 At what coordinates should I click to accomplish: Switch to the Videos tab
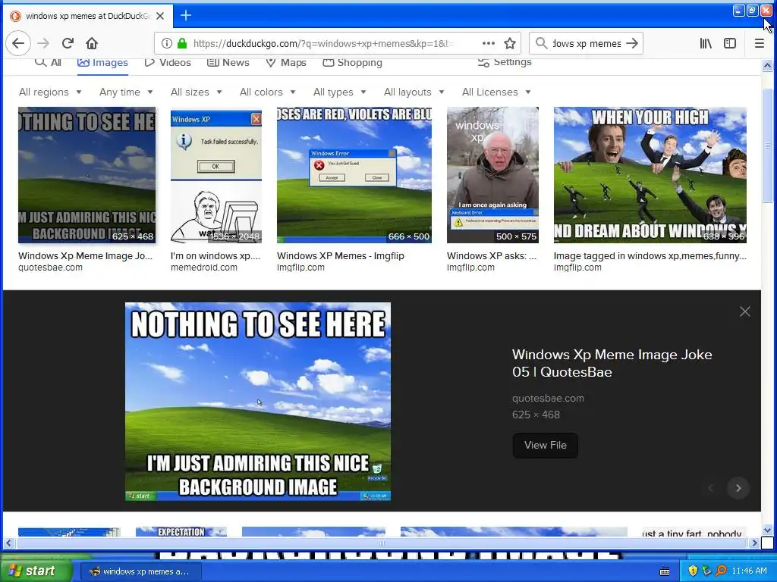[168, 62]
